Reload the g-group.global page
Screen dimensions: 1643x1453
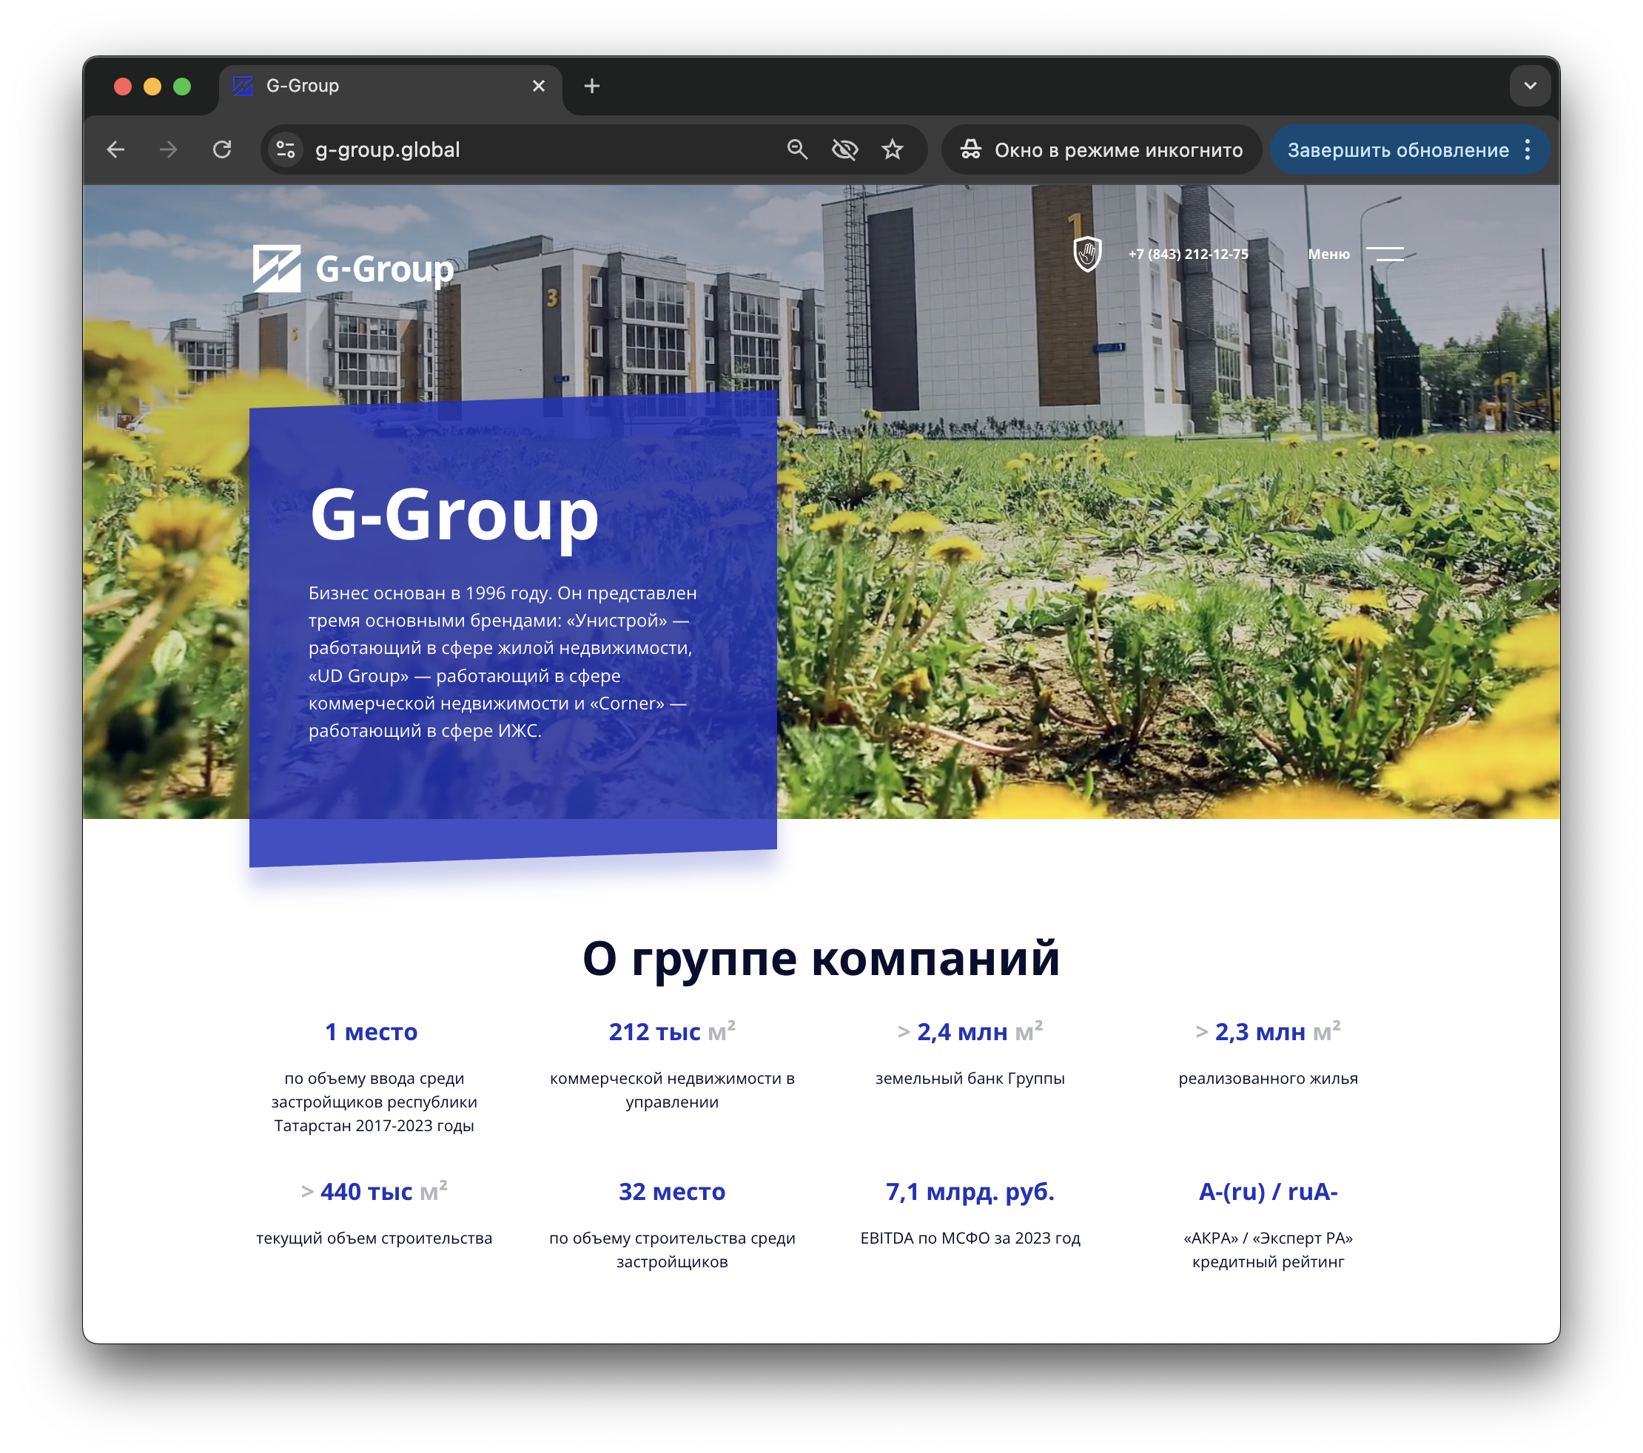(222, 149)
